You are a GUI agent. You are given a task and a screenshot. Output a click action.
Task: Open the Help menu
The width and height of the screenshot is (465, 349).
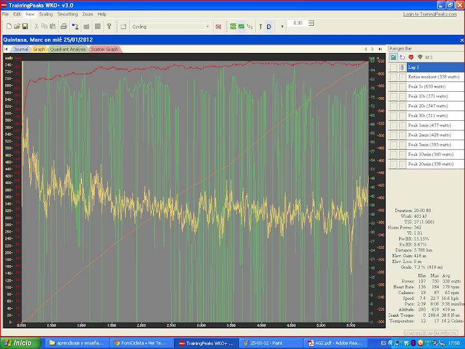coord(102,14)
